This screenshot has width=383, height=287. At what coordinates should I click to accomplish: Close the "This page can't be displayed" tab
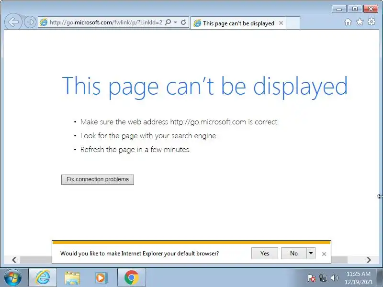pos(281,23)
